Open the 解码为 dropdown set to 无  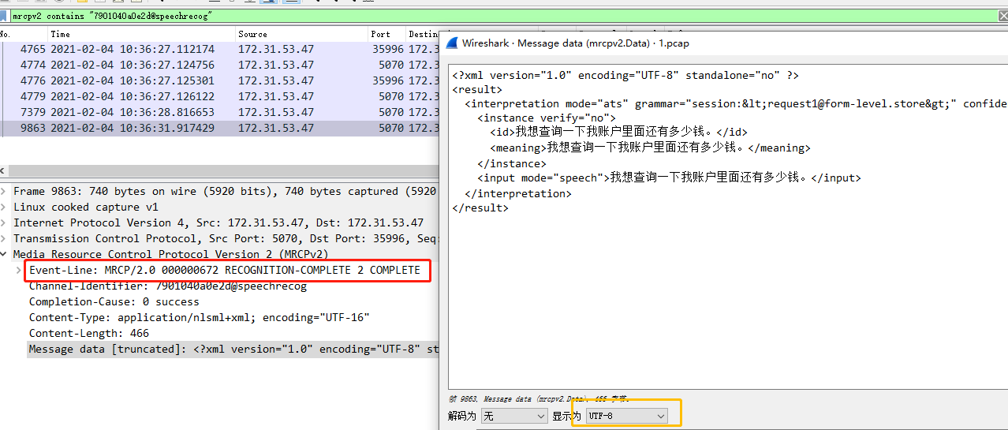pos(513,416)
